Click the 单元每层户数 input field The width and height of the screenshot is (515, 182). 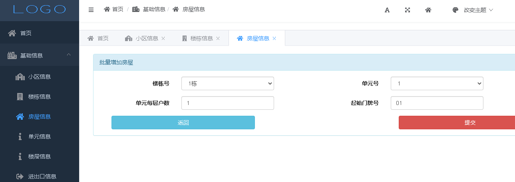click(227, 103)
